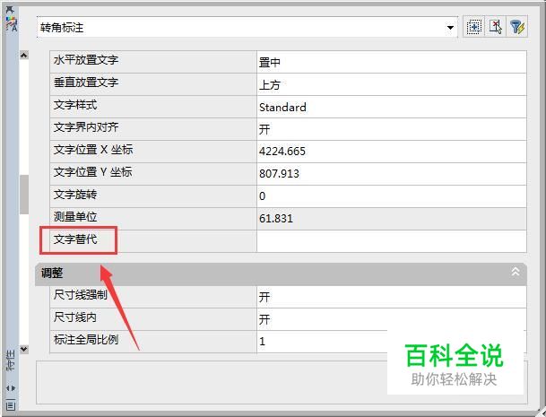Image resolution: width=546 pixels, height=417 pixels.
Task: Select the 文字界内对齐 property label
Action: pos(86,127)
